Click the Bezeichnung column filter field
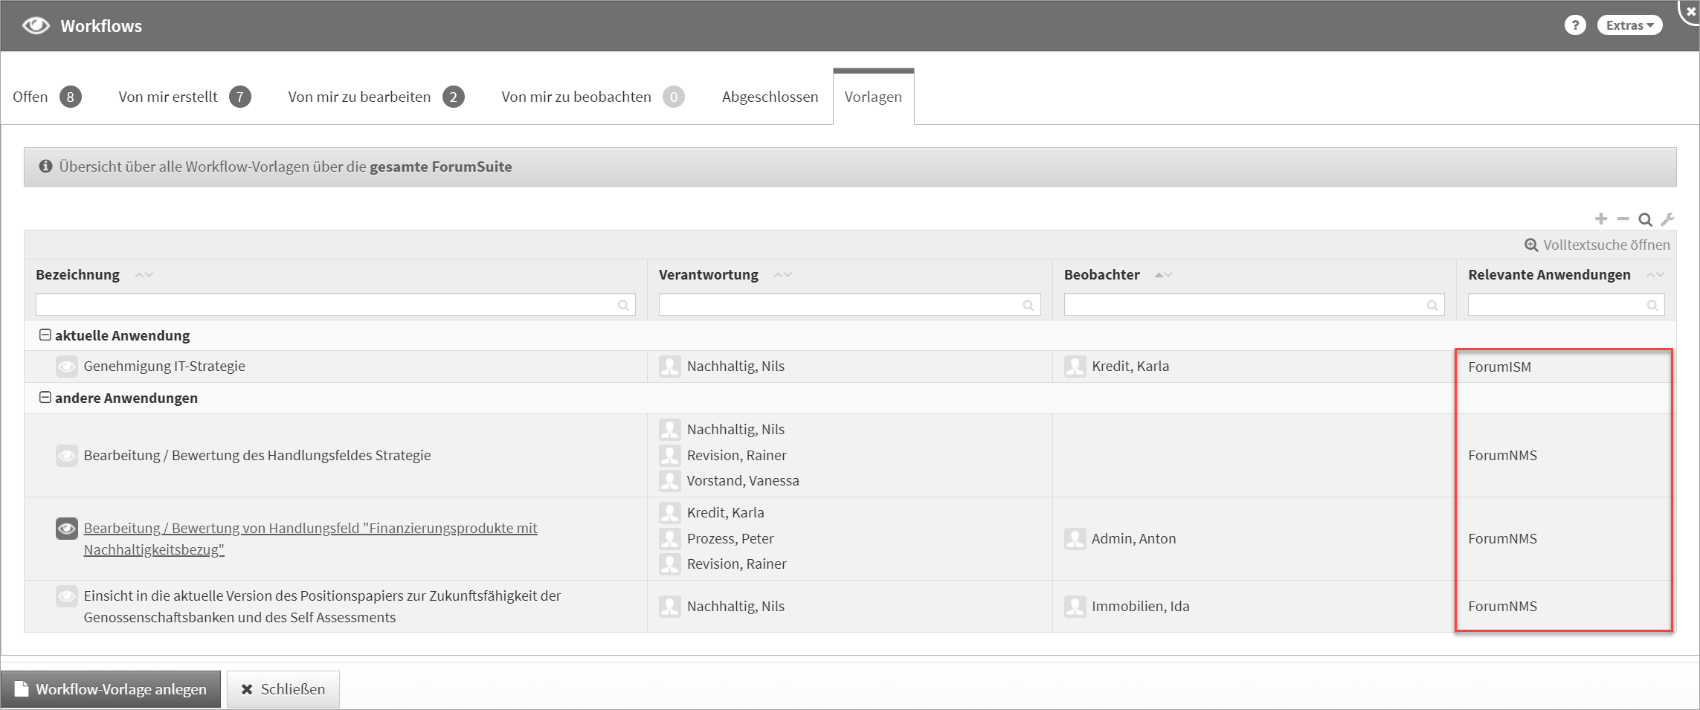The image size is (1700, 710). (326, 305)
